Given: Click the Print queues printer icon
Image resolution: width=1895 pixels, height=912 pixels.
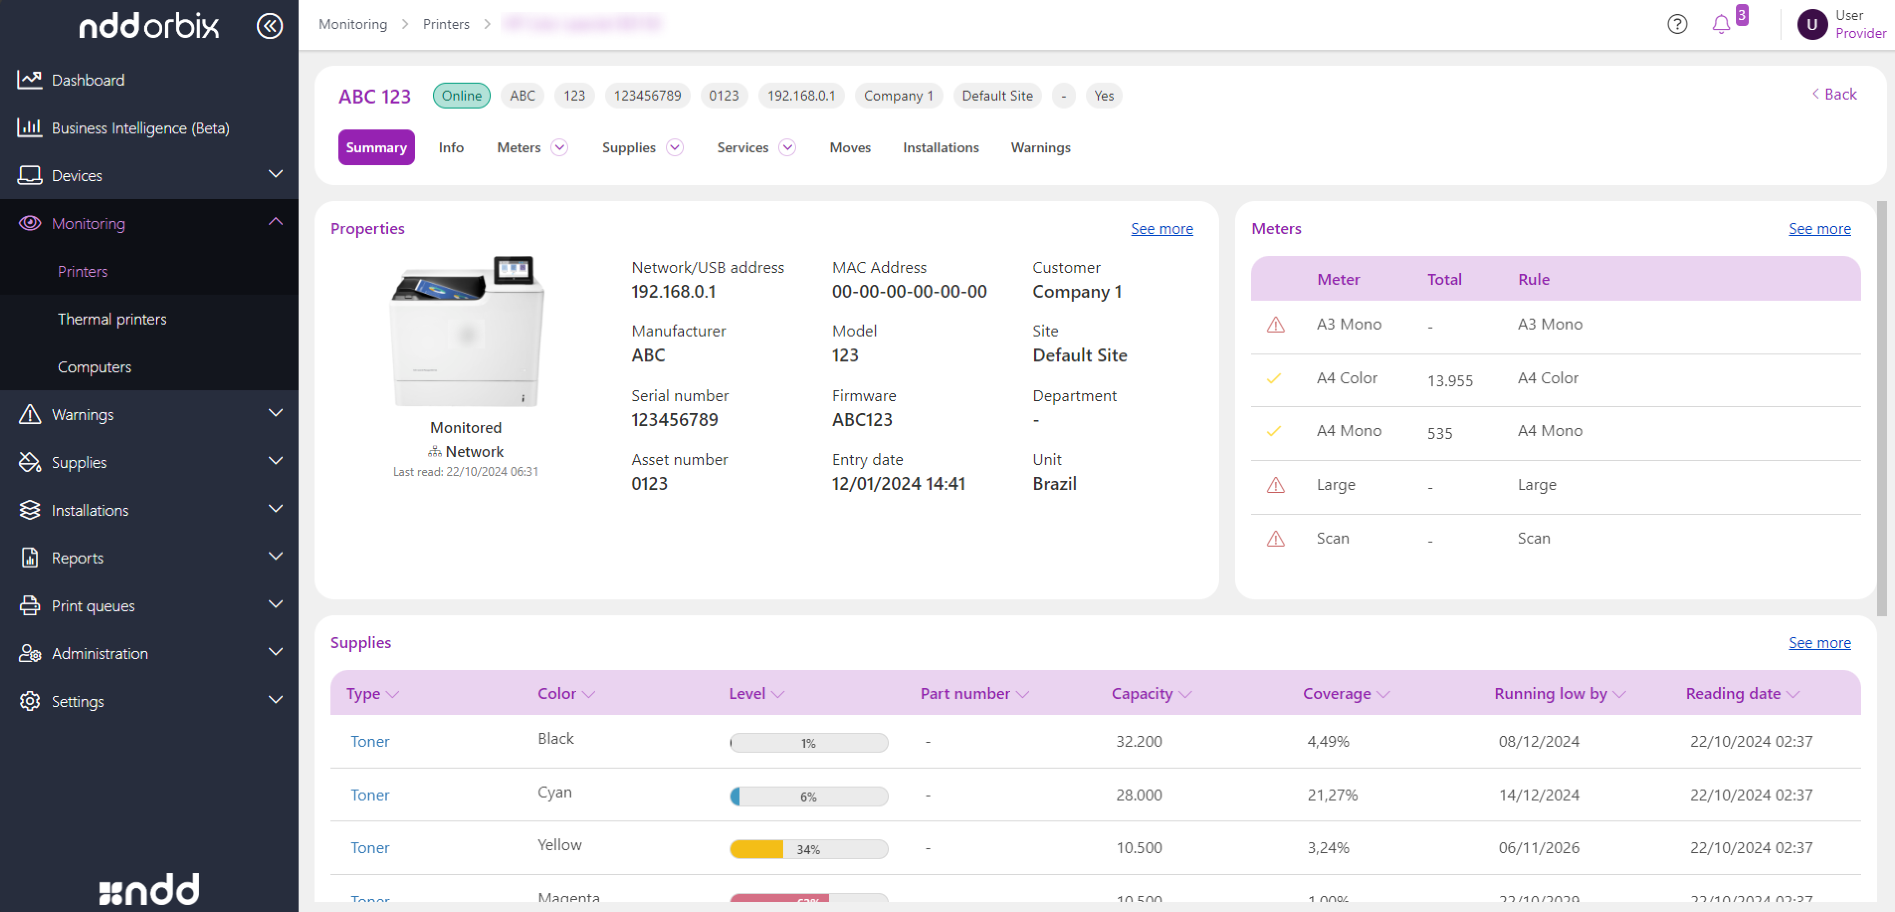Looking at the screenshot, I should pyautogui.click(x=29, y=605).
